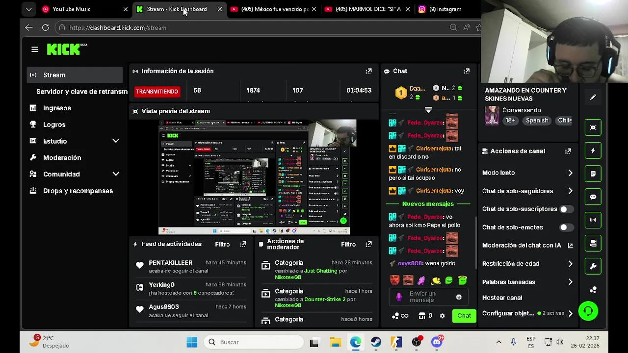
Task: Open Configurar objetivos options arrow
Action: [x=570, y=313]
